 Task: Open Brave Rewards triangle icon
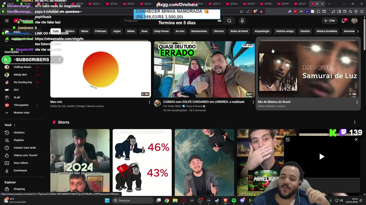tap(261, 11)
